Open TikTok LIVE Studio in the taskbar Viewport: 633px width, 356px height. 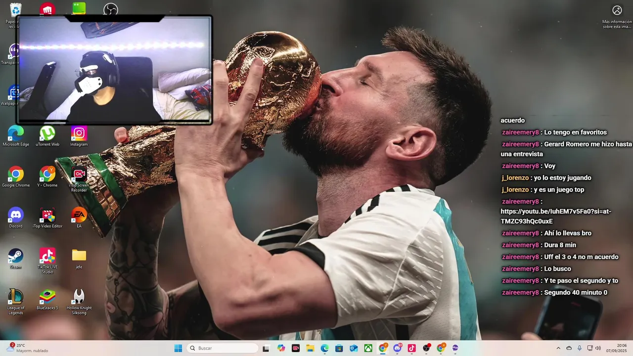pos(411,348)
